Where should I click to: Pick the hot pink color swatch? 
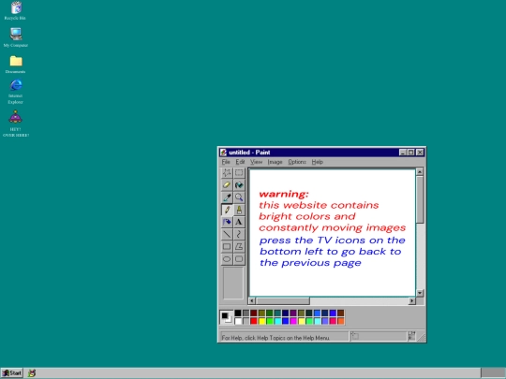click(333, 321)
